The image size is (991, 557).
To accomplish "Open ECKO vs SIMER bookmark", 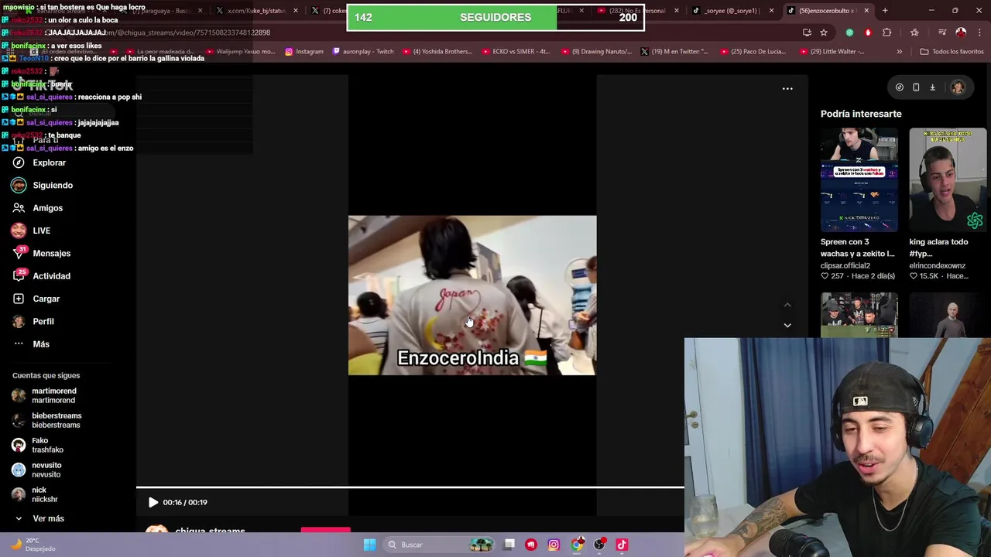I will point(515,52).
